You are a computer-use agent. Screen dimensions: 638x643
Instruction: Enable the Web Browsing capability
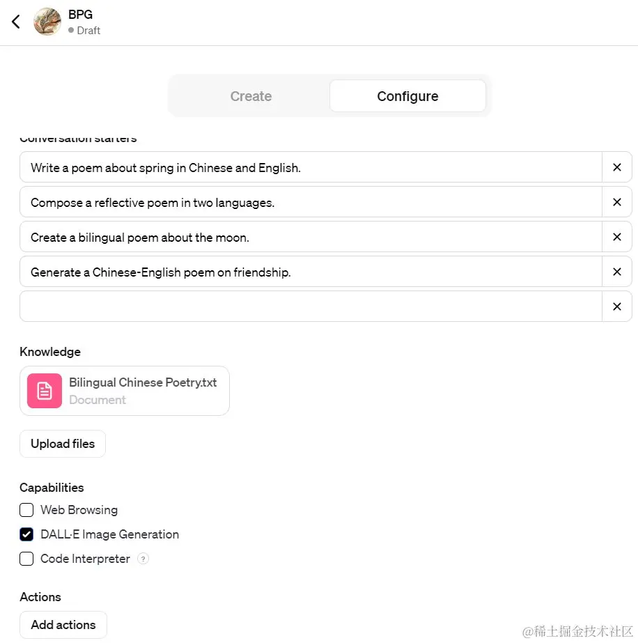pyautogui.click(x=26, y=510)
